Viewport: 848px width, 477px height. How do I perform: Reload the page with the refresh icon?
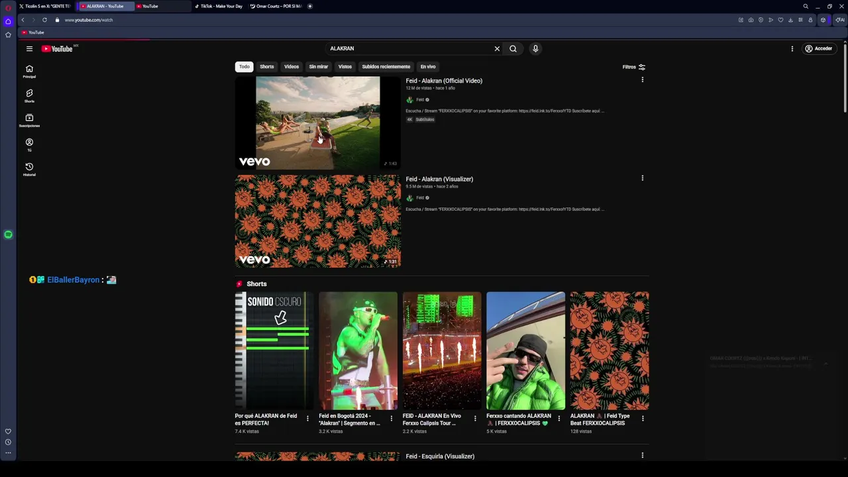(x=44, y=20)
